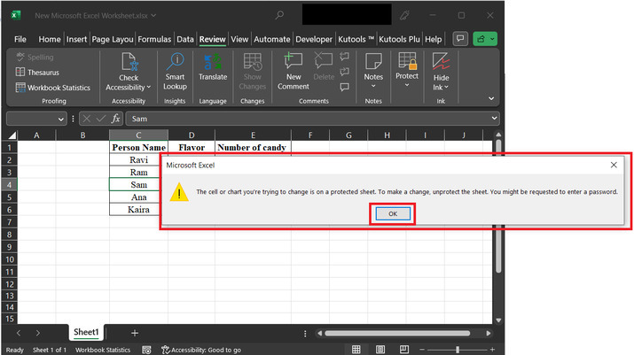Close the Microsoft Excel warning dialog
The width and height of the screenshot is (634, 355).
(x=614, y=165)
